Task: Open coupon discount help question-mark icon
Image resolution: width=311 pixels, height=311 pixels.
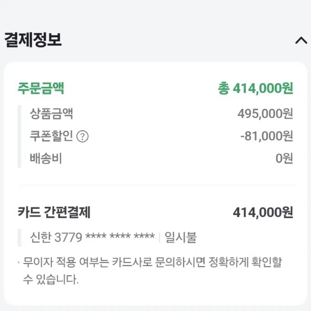Action: pyautogui.click(x=82, y=136)
